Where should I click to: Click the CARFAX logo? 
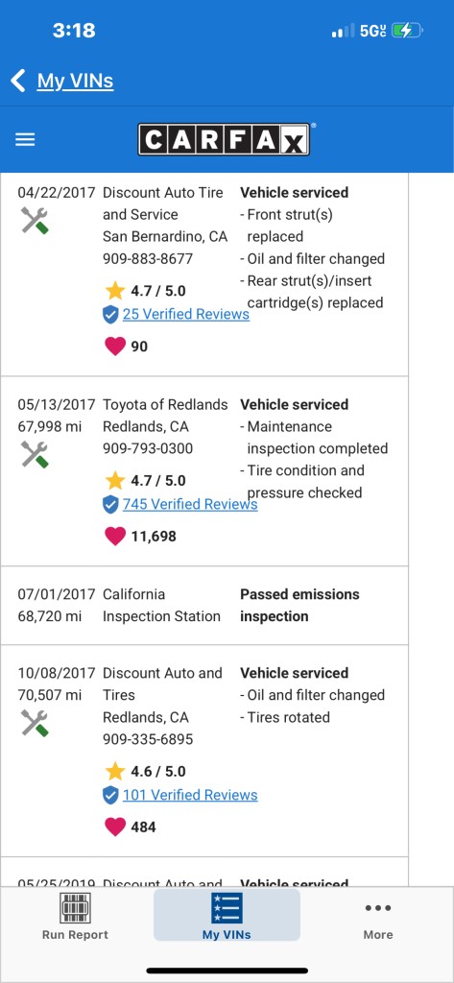point(224,139)
